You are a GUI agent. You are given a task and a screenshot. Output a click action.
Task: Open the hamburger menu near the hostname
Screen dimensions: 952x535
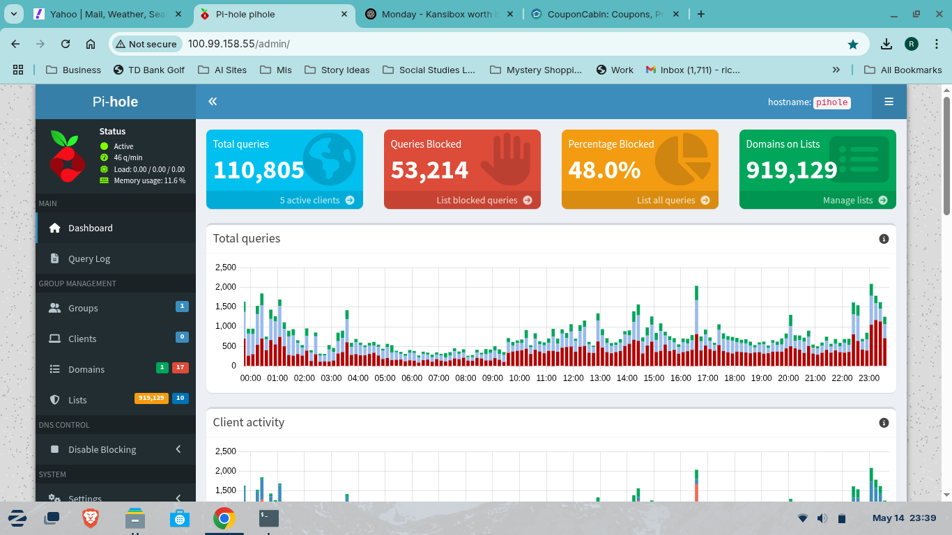pos(889,101)
